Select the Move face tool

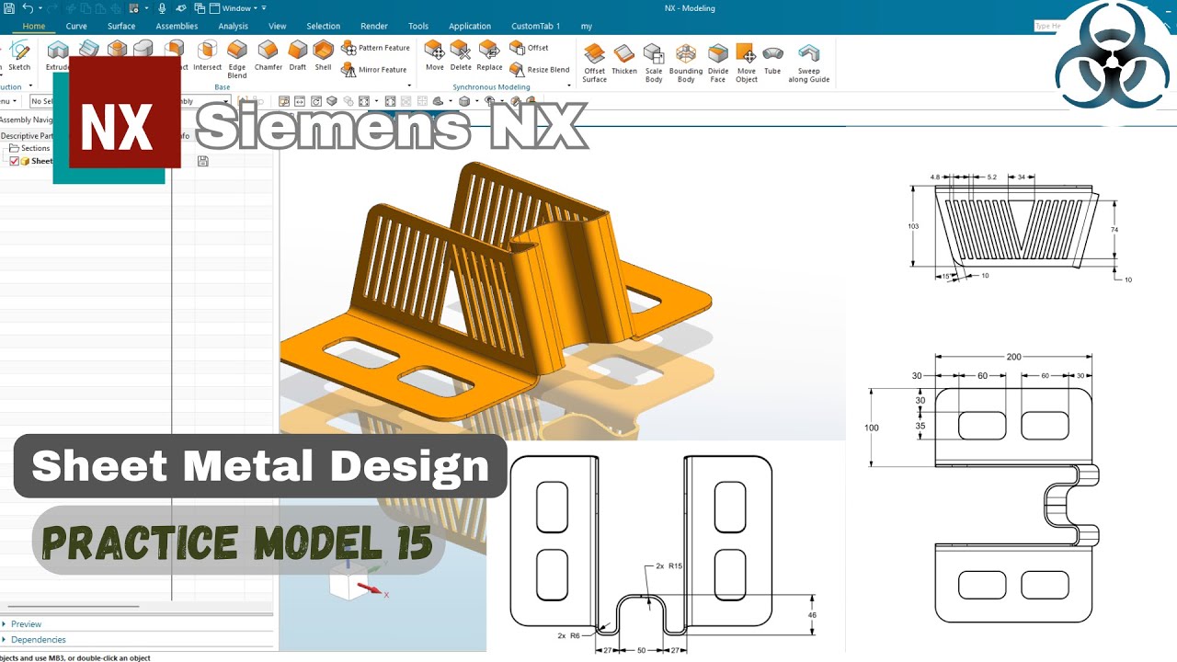[434, 56]
